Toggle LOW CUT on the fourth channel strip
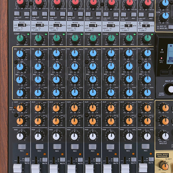173x173 pixels. (70, 14)
